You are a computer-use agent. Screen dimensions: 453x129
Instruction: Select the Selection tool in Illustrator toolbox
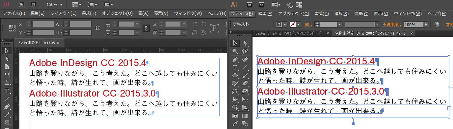coord(235,43)
